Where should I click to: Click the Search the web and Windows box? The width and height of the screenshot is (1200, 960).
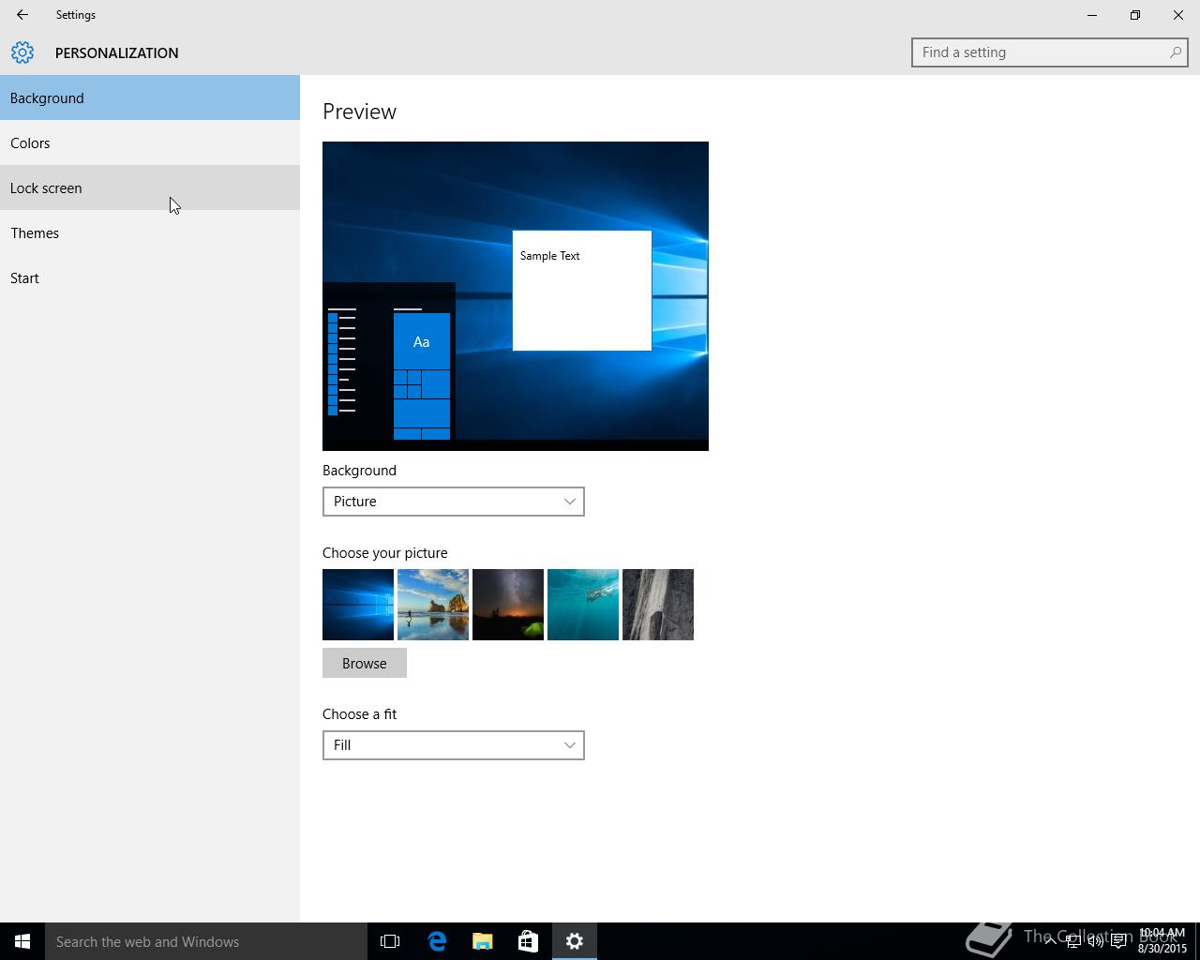(x=206, y=941)
